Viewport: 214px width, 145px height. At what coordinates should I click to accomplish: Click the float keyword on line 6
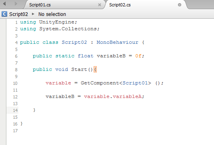(x=86, y=56)
